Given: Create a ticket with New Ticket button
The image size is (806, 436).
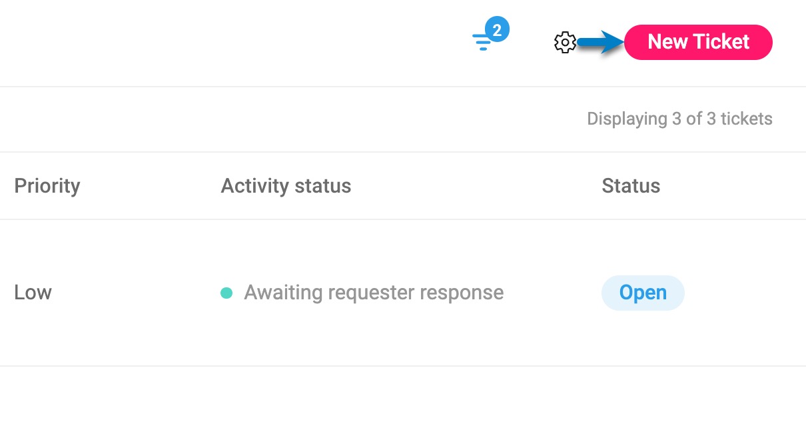Looking at the screenshot, I should point(698,42).
